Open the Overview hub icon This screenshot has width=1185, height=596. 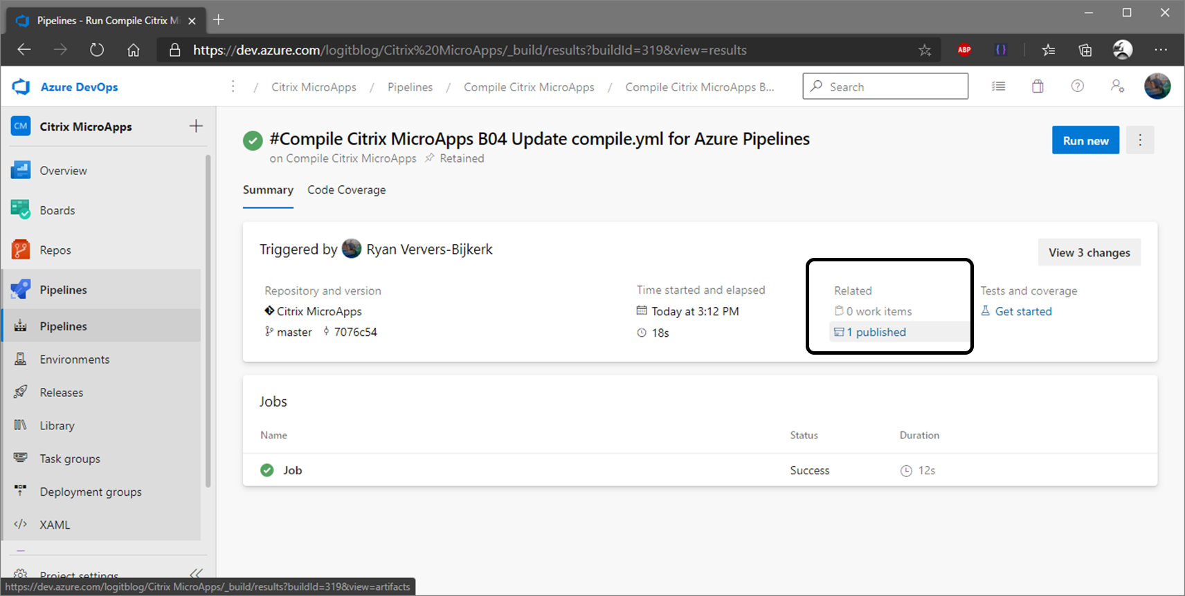tap(21, 170)
